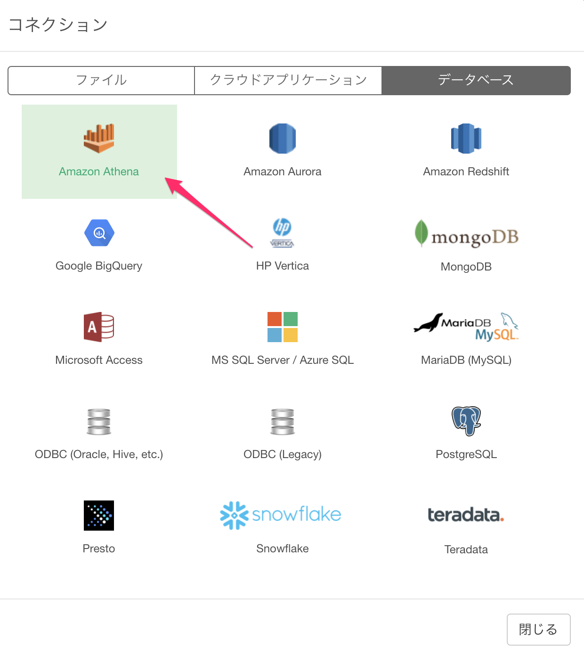Click the ODBC (Oracle, Hive, etc.) label
Screen dimensions: 584x656
pyautogui.click(x=99, y=454)
